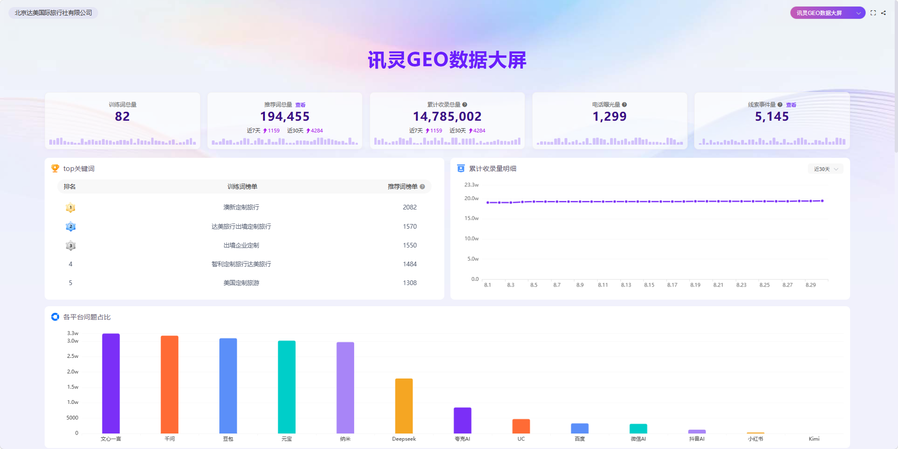Image resolution: width=898 pixels, height=449 pixels.
Task: Click help icon beside 电话曝光量
Action: pos(624,105)
